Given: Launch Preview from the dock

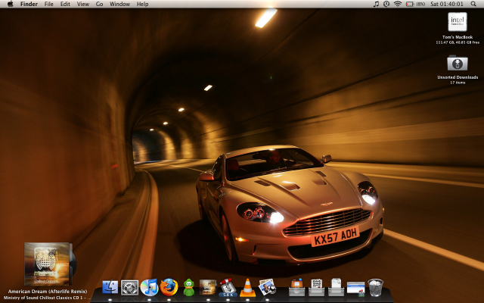Looking at the screenshot, I should [x=266, y=287].
